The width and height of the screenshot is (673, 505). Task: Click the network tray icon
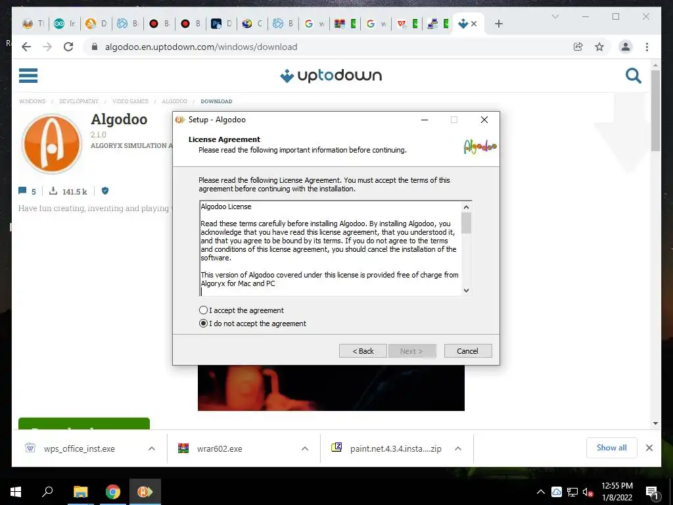[x=572, y=492]
